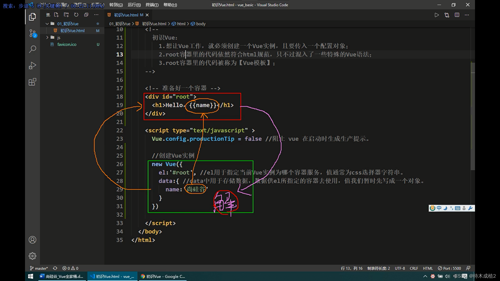The width and height of the screenshot is (500, 281).
Task: Collapse all folders in explorer
Action: [86, 15]
